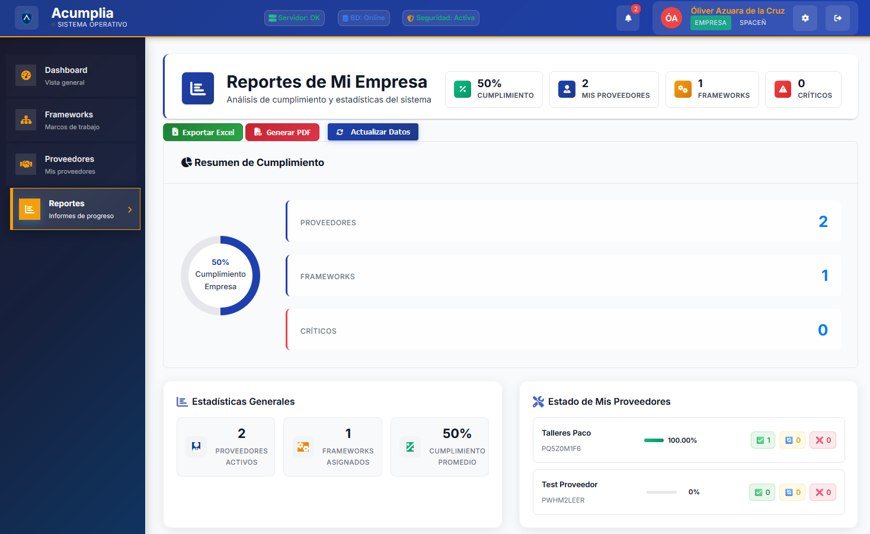Select the Frameworks sidebar icon

click(26, 120)
